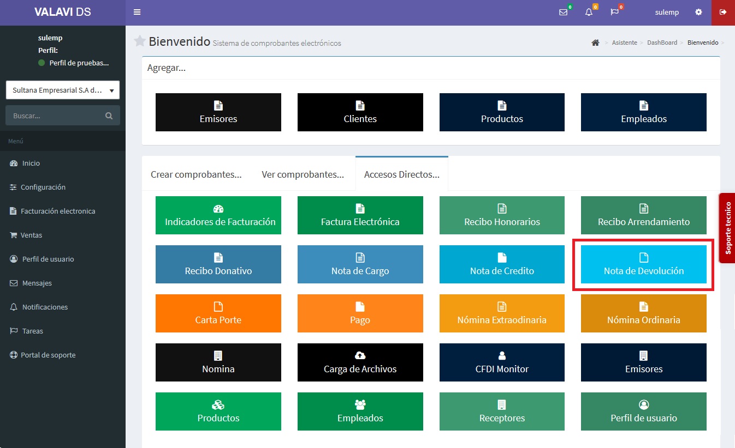Click the breadcrumb home icon

595,43
